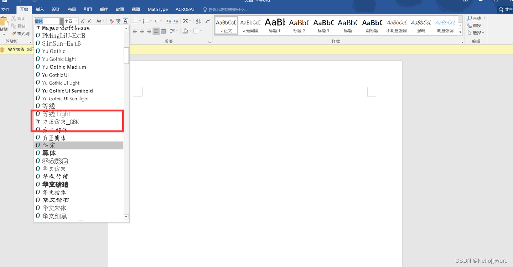513x267 pixels.
Task: Switch to the 设计 (Design) tab
Action: tap(56, 10)
